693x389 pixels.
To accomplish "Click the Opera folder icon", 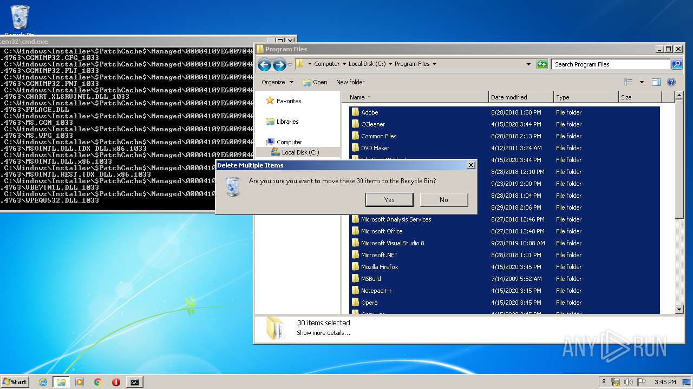I will pos(355,303).
